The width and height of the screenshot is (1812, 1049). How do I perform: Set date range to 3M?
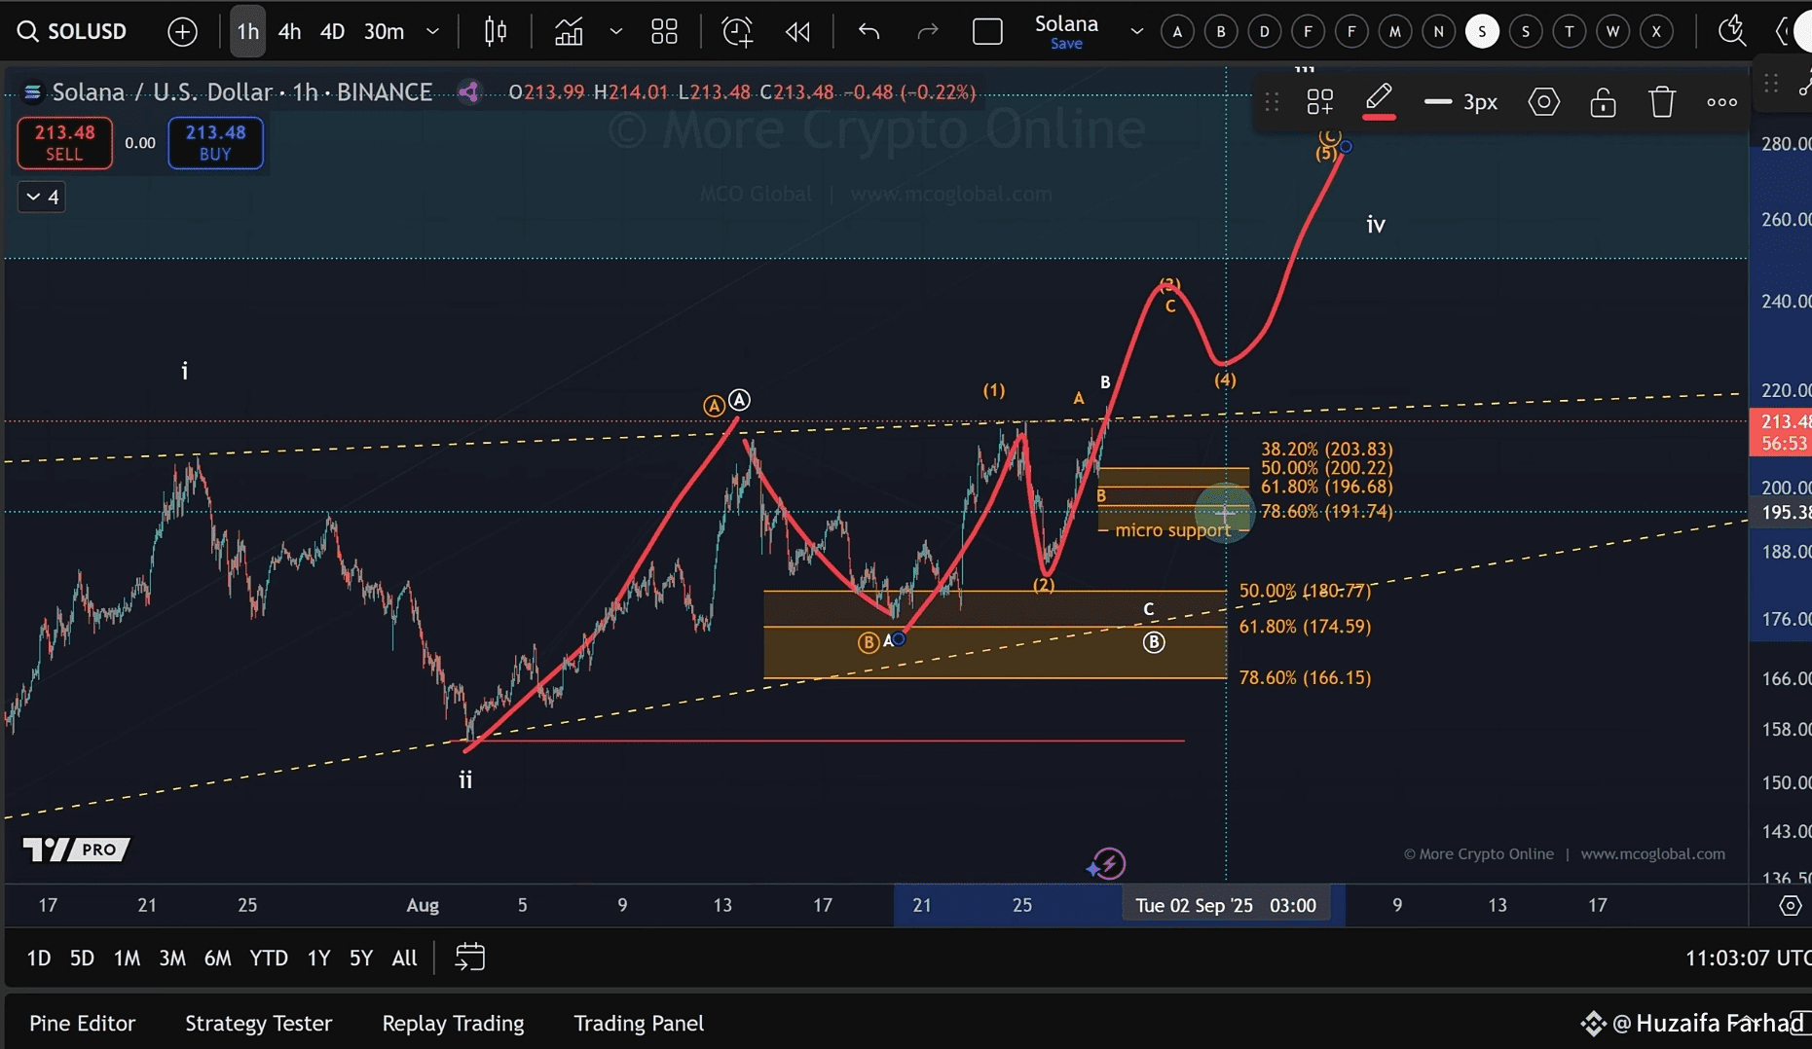click(x=172, y=958)
